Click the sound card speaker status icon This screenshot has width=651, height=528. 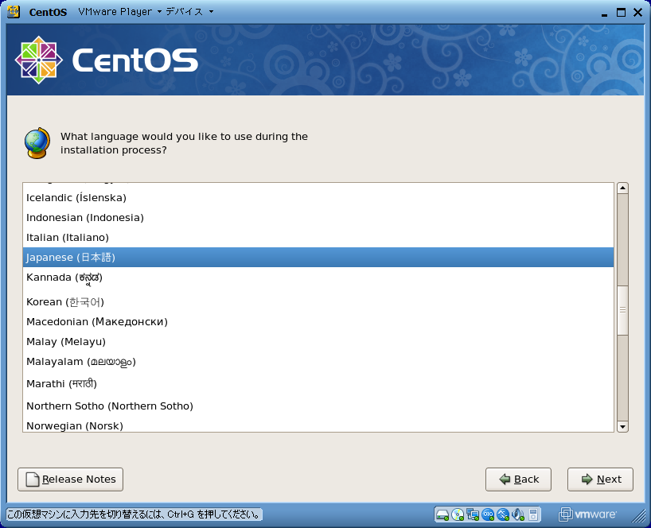(x=518, y=515)
